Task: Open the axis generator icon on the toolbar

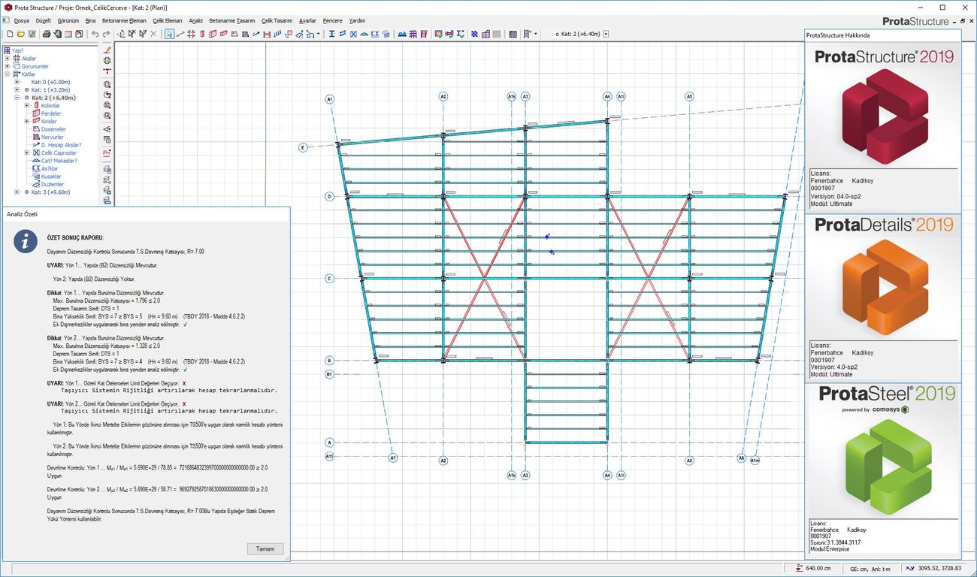Action: (x=192, y=34)
